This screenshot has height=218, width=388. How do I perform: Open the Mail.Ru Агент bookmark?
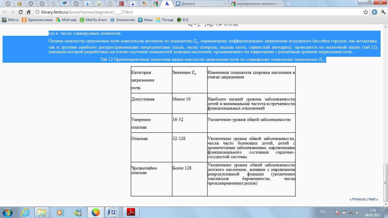point(93,20)
